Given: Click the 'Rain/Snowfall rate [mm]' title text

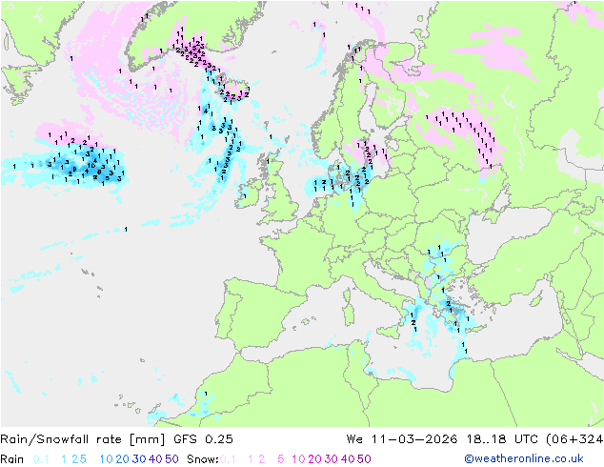Looking at the screenshot, I should [x=83, y=439].
